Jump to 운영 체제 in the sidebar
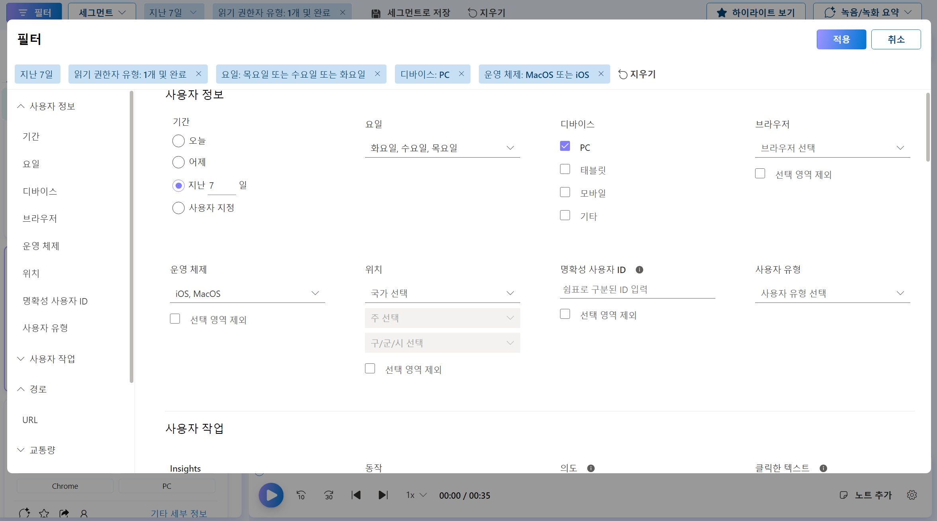This screenshot has width=937, height=521. (41, 246)
